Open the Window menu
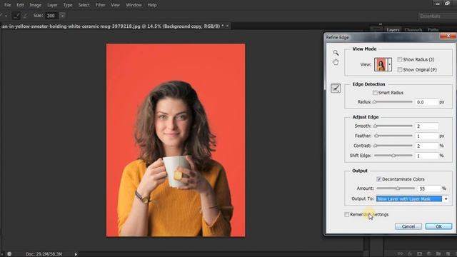Viewport: 457px width, 257px height. point(134,5)
